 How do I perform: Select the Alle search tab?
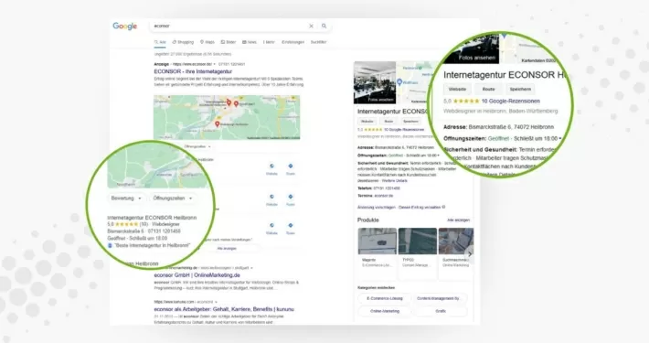click(160, 42)
